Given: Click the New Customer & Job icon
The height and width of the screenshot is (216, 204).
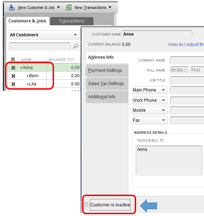Looking at the screenshot, I should (12, 7).
